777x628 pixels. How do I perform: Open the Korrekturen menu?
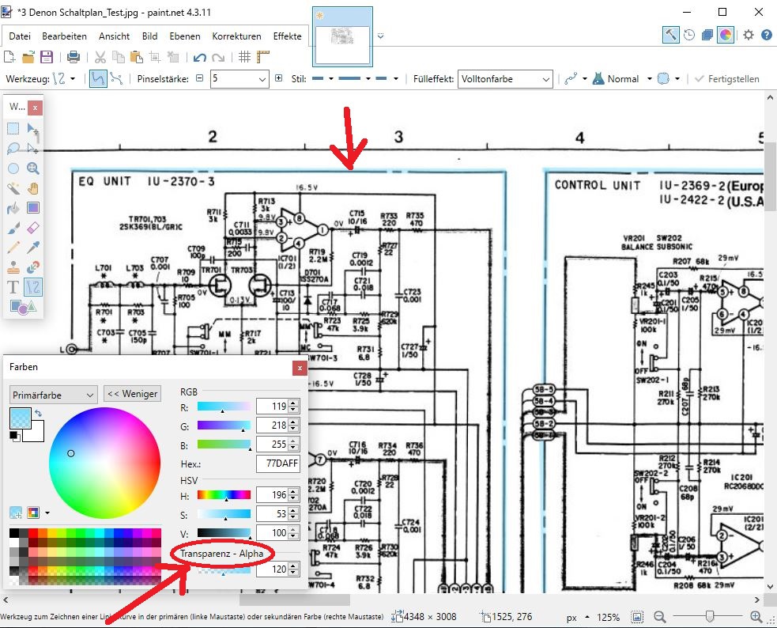[236, 36]
